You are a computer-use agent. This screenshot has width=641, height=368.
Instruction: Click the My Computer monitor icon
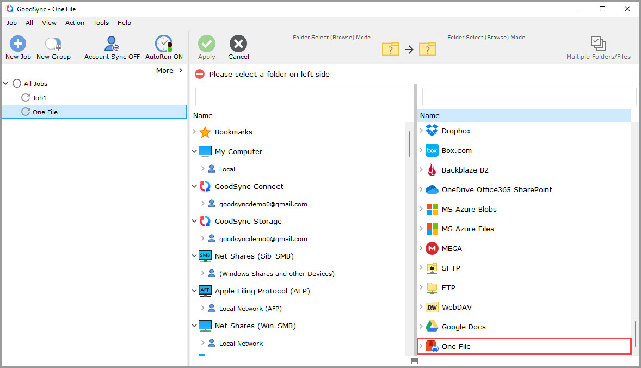205,151
